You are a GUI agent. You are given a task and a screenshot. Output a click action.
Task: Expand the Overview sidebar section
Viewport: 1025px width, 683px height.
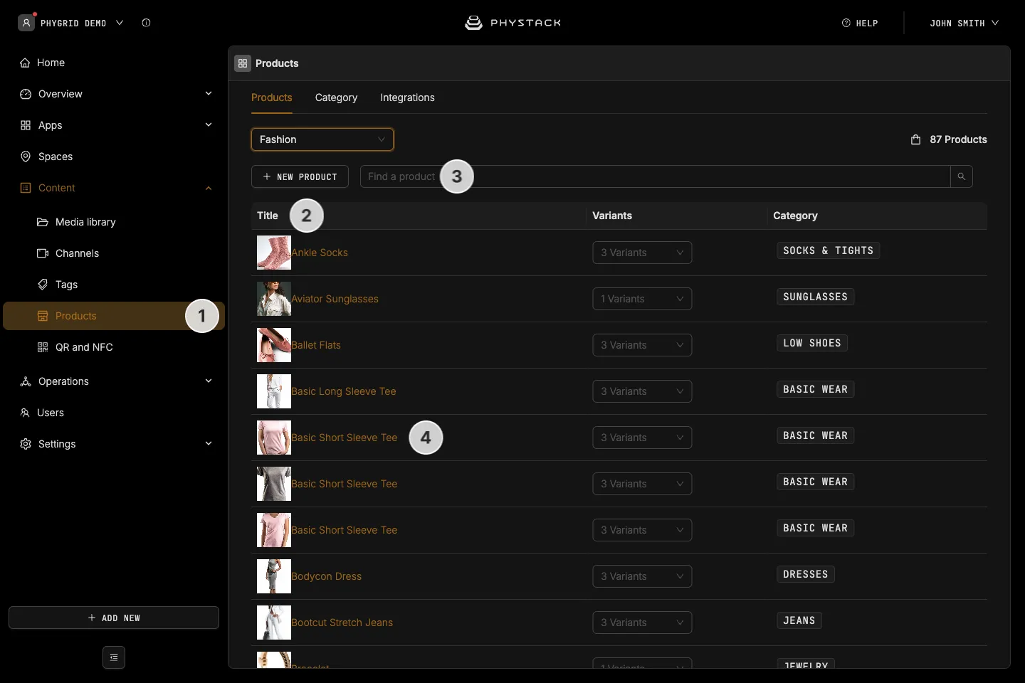(209, 94)
